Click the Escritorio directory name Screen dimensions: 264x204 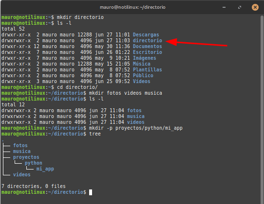tap(147, 52)
